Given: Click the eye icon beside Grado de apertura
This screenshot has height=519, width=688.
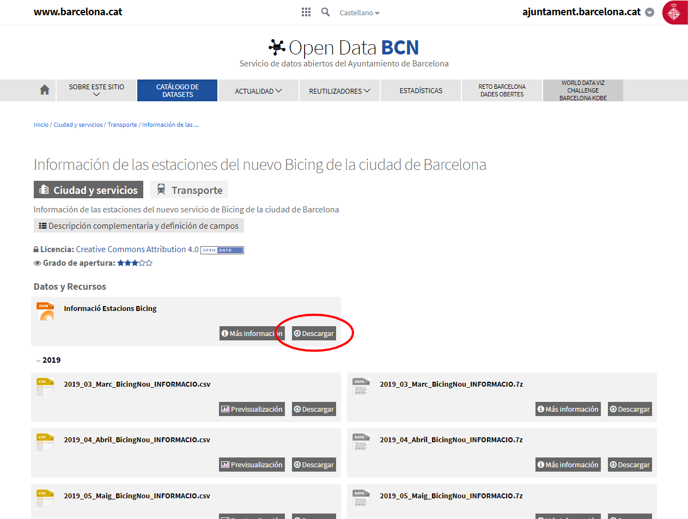Looking at the screenshot, I should (37, 263).
